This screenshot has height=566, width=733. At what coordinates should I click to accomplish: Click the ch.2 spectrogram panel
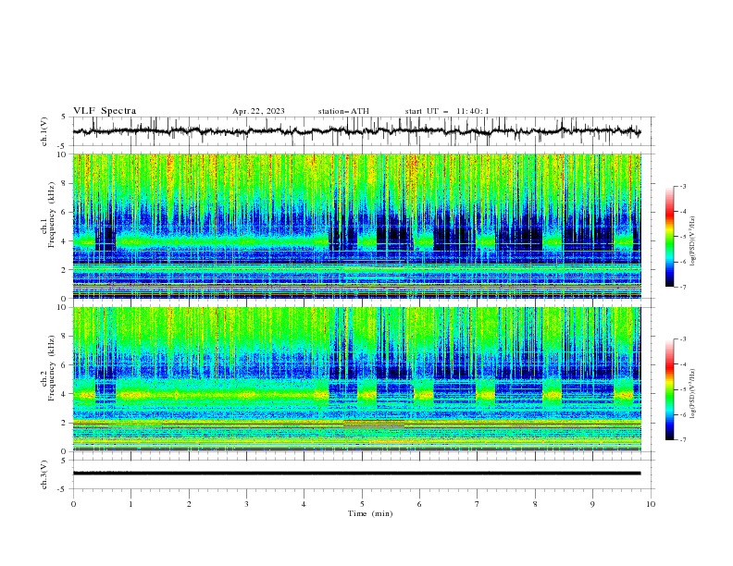pyautogui.click(x=357, y=379)
